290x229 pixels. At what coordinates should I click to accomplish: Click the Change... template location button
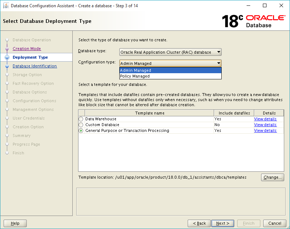coord(272,177)
